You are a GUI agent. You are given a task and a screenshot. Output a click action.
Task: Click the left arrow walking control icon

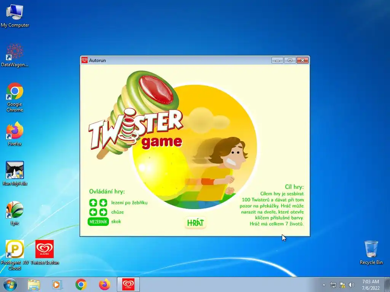[93, 212]
